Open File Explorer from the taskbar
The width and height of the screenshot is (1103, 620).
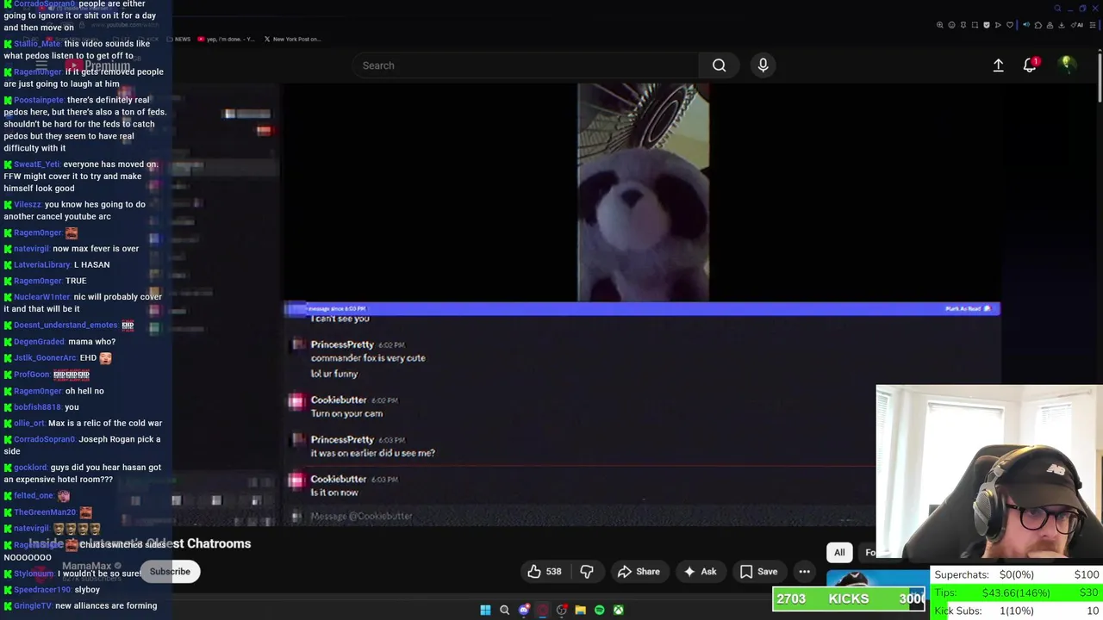click(580, 610)
